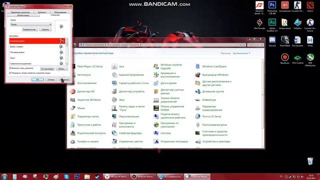Click 'Обзор...' button

61,69
